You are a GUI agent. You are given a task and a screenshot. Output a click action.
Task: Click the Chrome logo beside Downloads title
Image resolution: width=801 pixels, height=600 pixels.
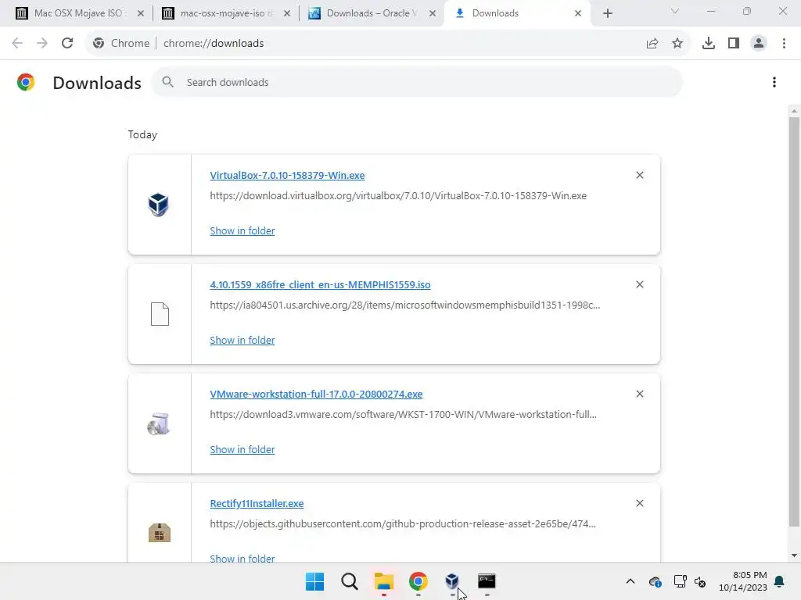[26, 82]
